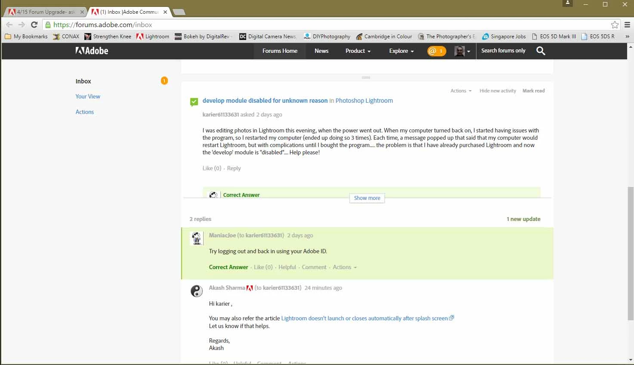Open 'develop module disabled for unknown reason' thread
The width and height of the screenshot is (634, 365).
tap(265, 101)
